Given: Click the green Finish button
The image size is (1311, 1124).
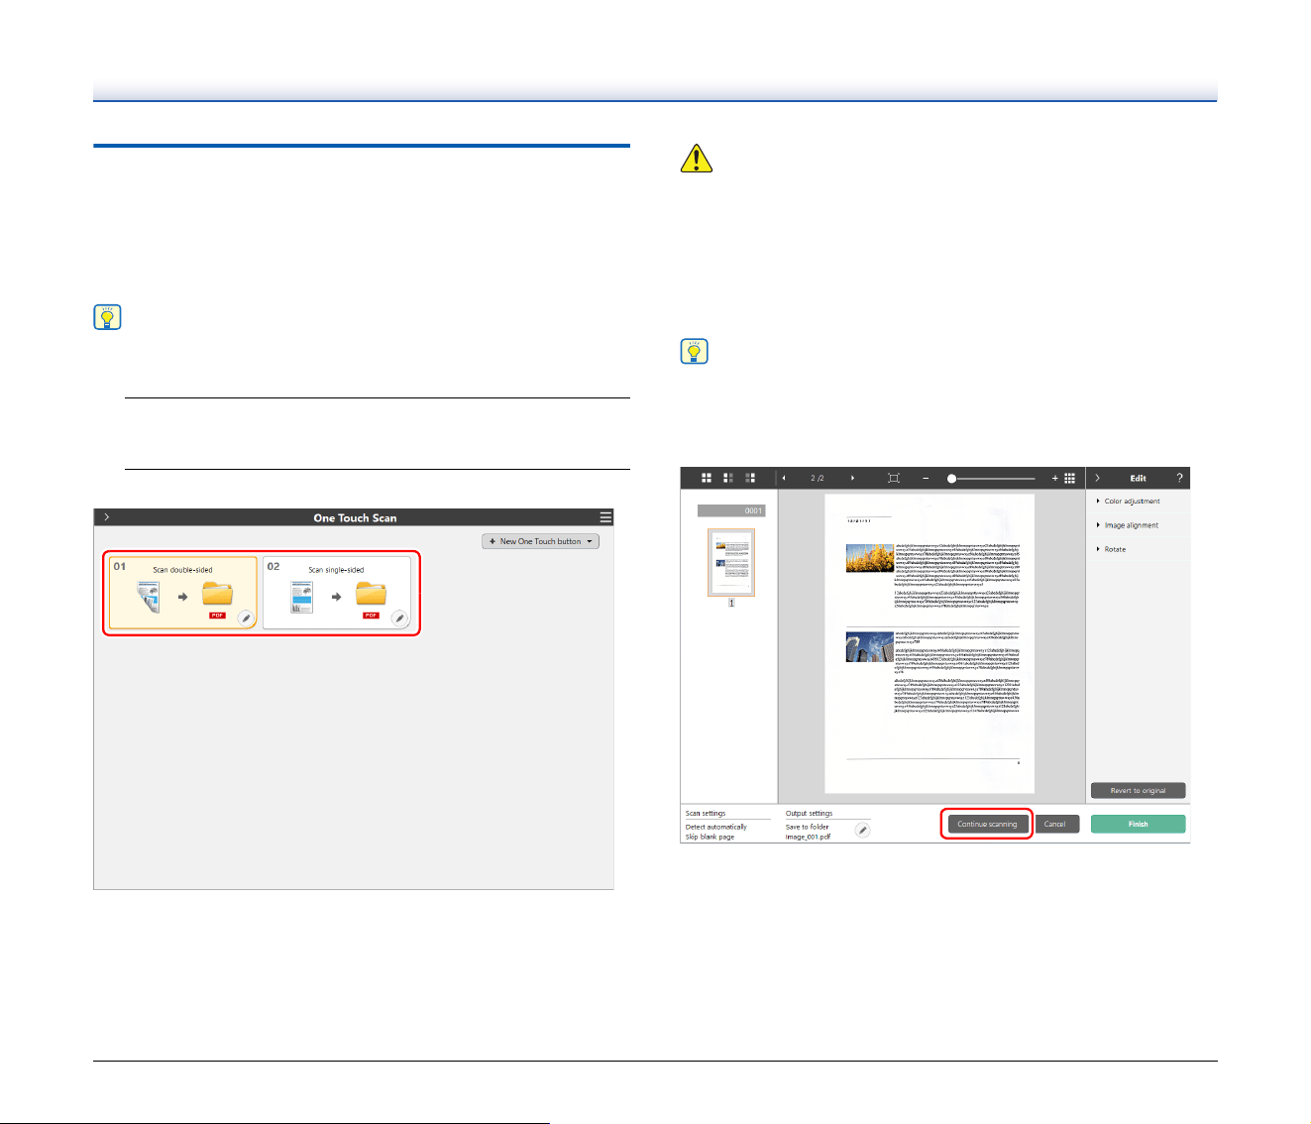Looking at the screenshot, I should coord(1138,824).
